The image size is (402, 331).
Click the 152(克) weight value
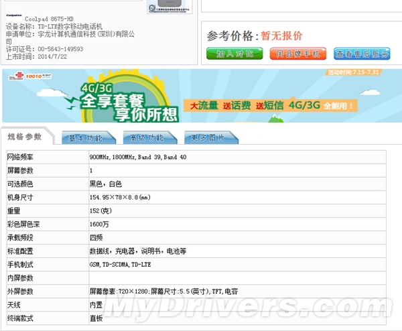pyautogui.click(x=100, y=211)
